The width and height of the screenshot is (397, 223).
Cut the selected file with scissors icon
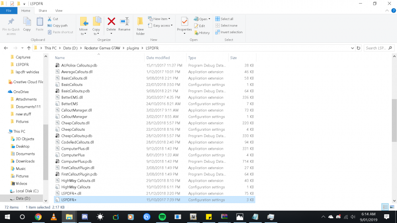(53, 19)
